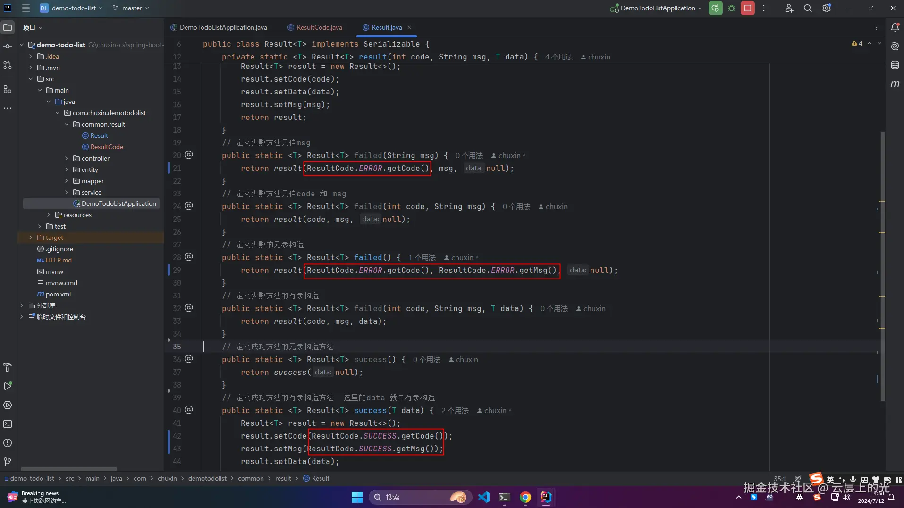
Task: Go to next highlighted problem arrow
Action: click(879, 43)
